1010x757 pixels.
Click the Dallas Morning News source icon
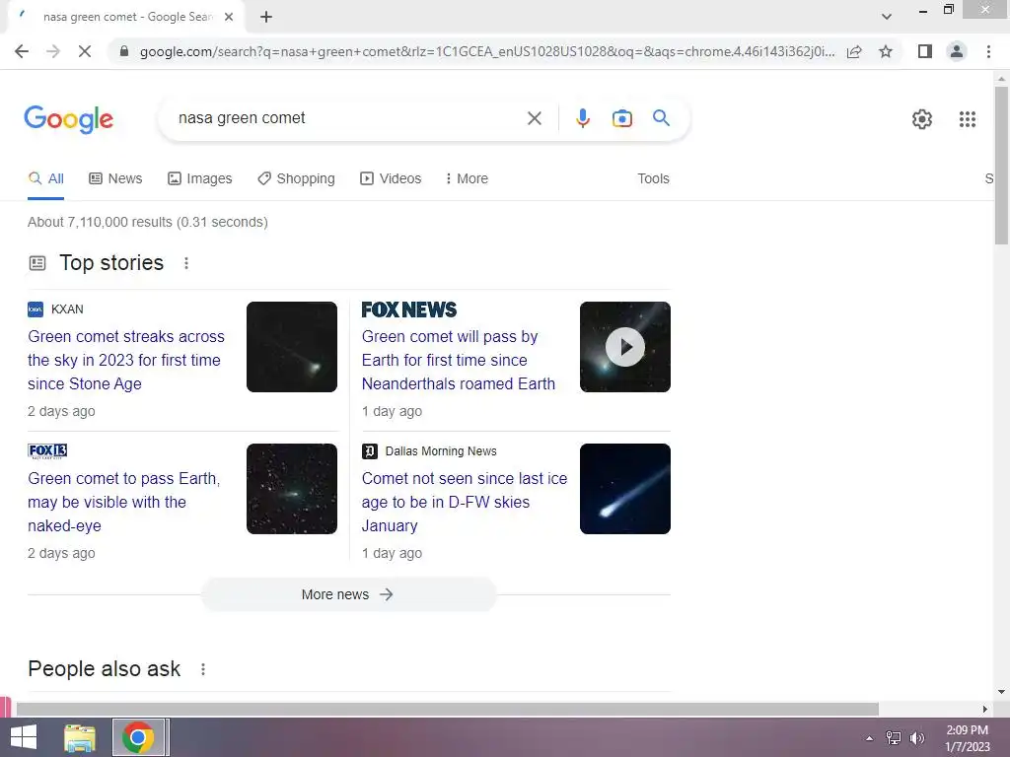(369, 451)
